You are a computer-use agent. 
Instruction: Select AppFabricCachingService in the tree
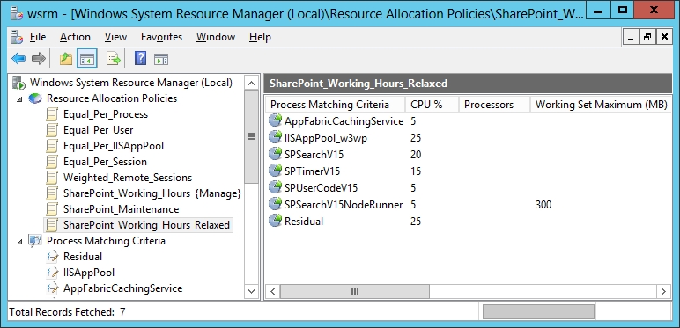pos(122,288)
